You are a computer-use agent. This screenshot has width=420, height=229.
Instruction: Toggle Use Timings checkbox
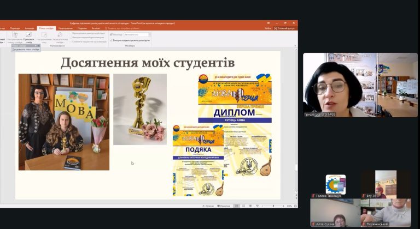(71, 38)
